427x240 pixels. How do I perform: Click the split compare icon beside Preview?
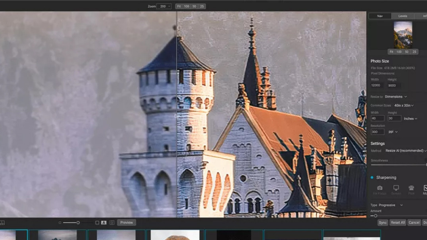112,223
